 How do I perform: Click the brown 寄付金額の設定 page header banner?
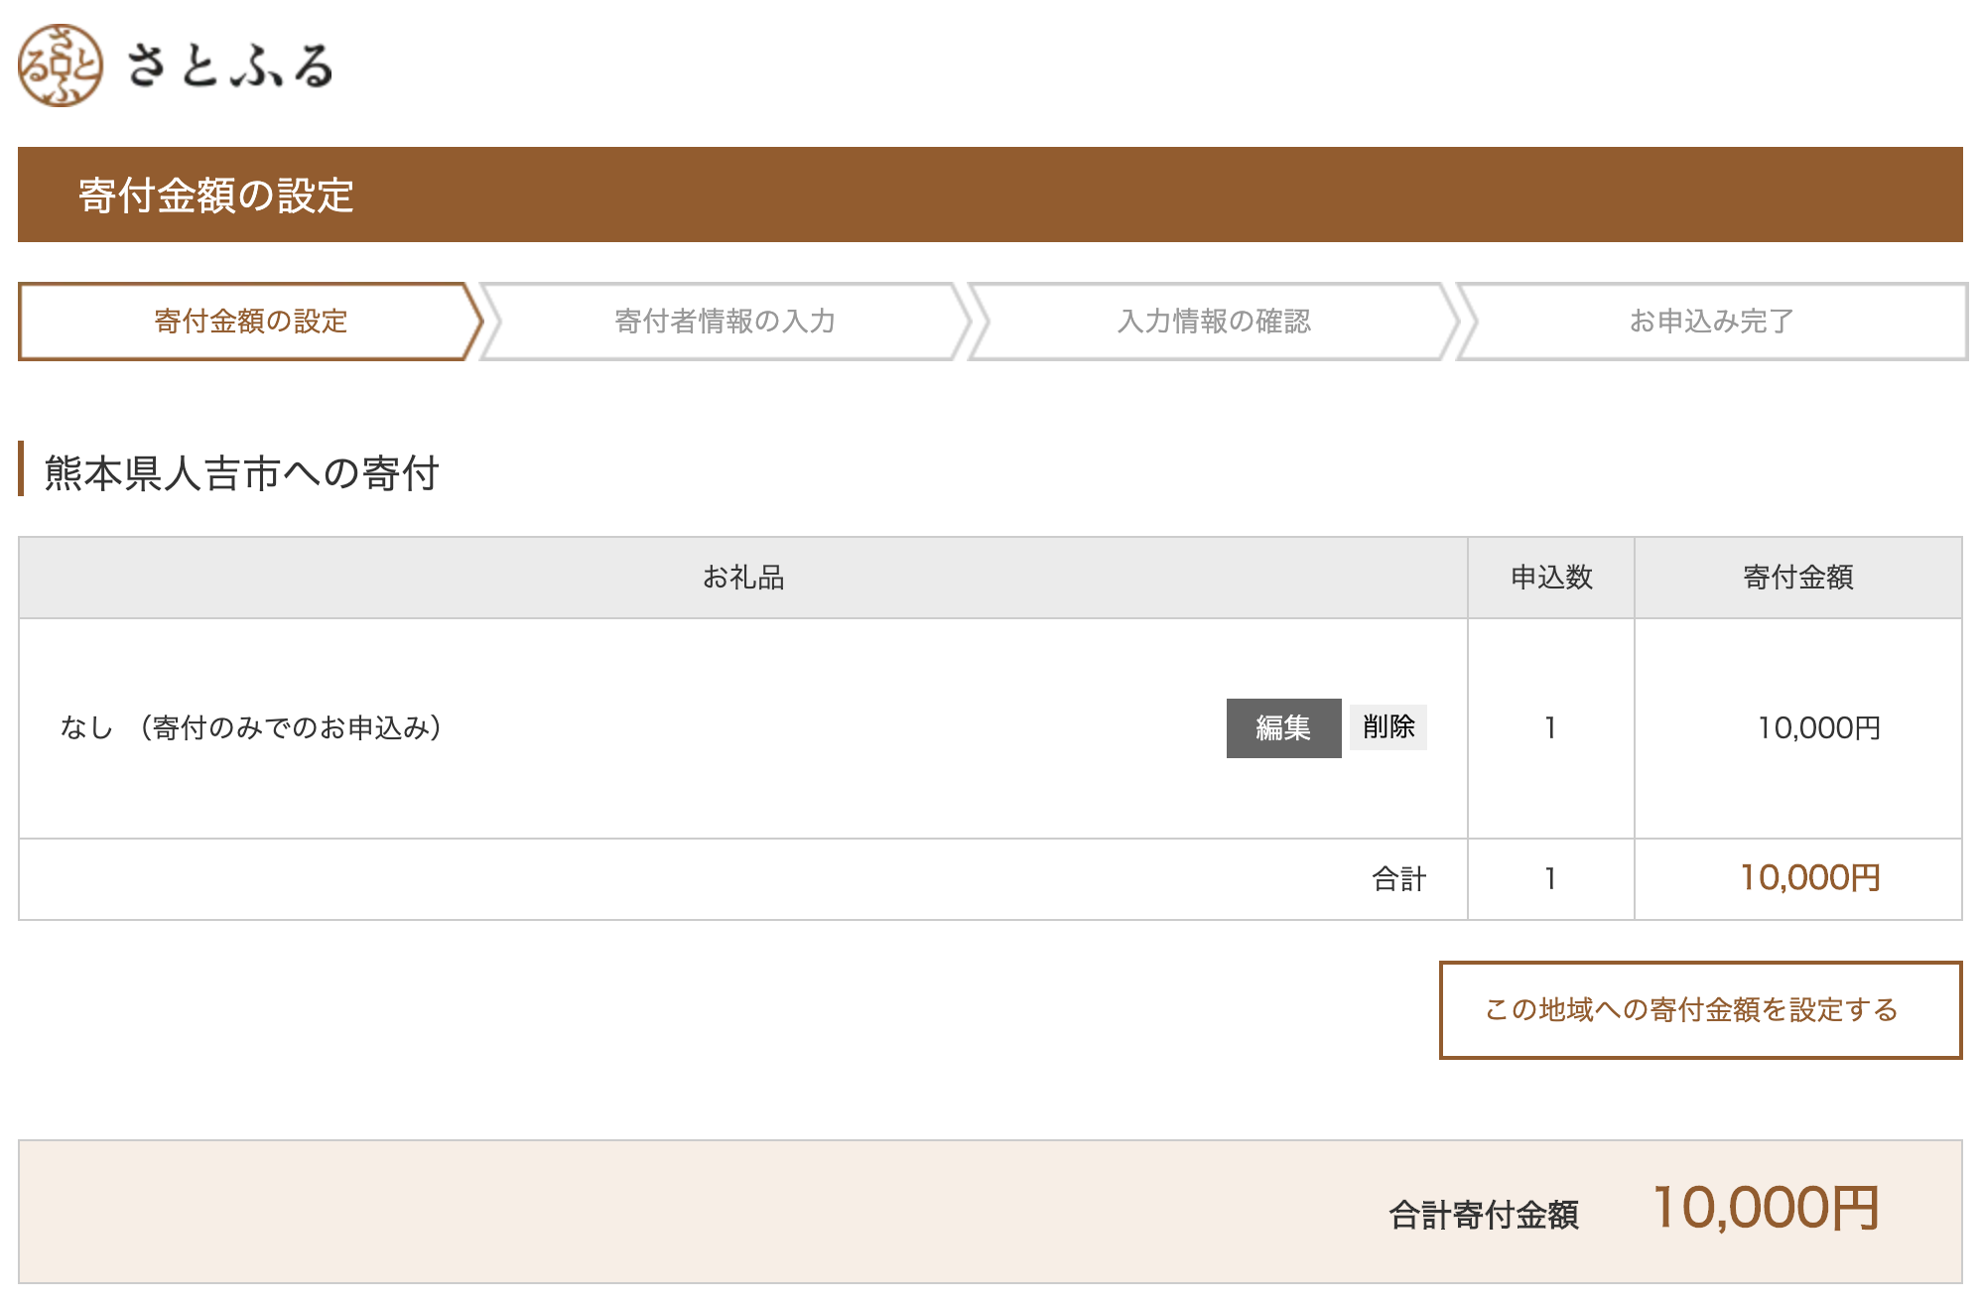[990, 195]
